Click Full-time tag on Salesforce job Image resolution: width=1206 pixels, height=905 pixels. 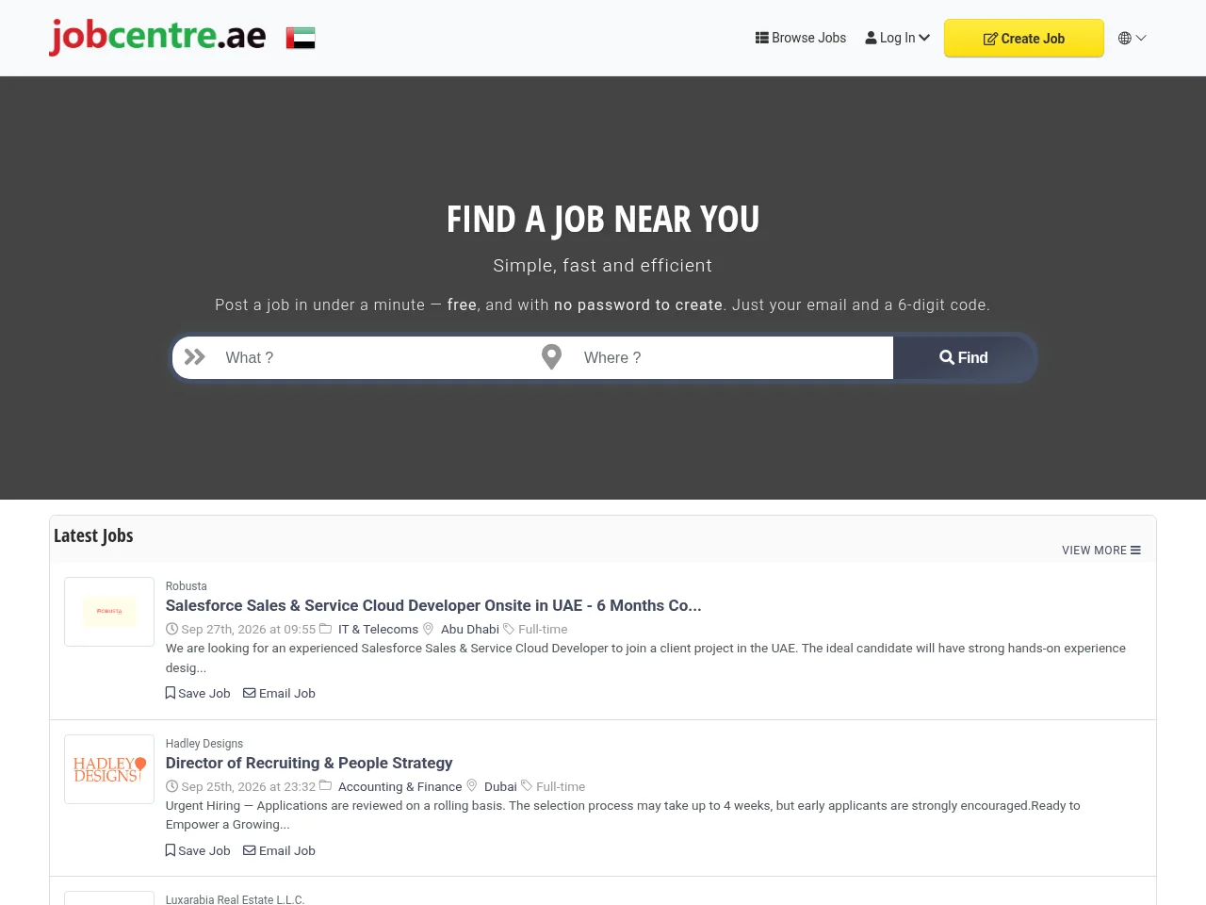click(x=543, y=629)
